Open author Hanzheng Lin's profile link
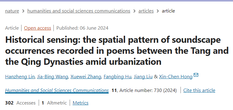This screenshot has height=110, width=233. [20, 77]
